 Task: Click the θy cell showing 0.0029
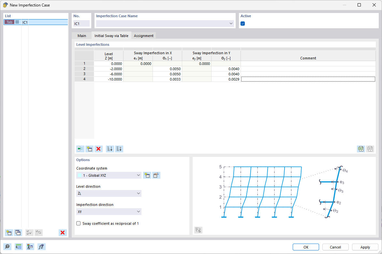[x=226, y=79]
